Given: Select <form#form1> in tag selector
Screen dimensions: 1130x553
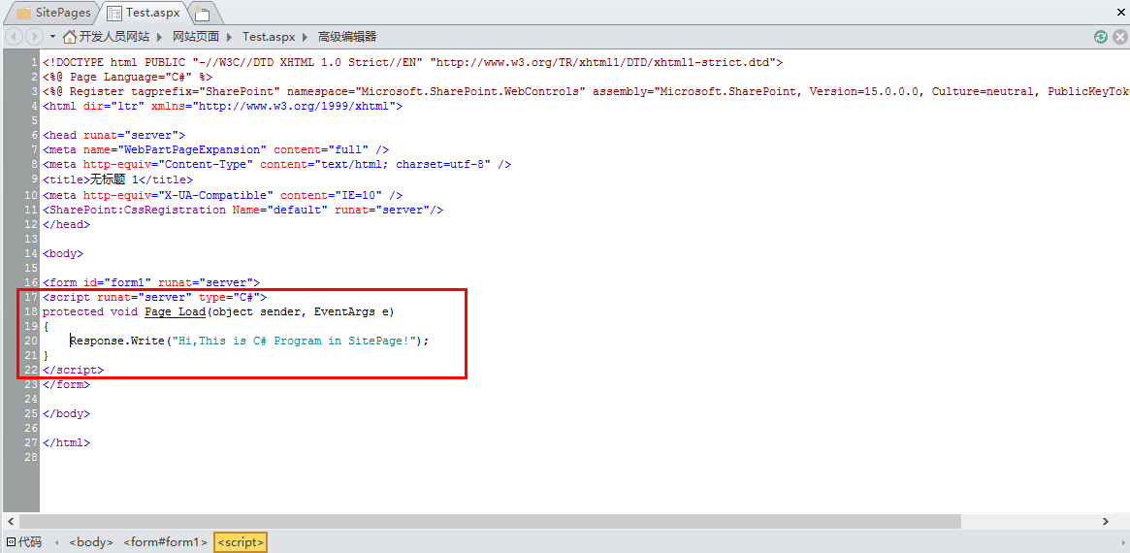Looking at the screenshot, I should [166, 542].
